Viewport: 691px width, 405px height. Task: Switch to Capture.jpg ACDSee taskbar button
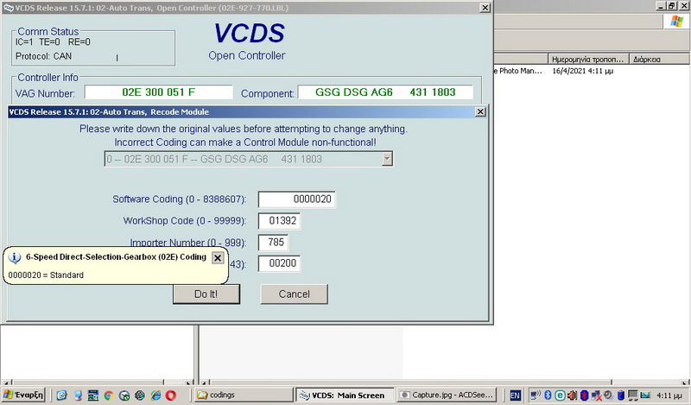[x=447, y=395]
